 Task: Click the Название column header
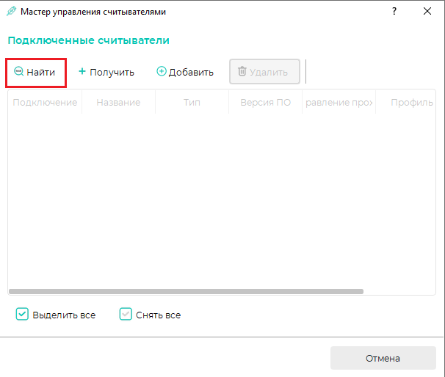[x=118, y=103]
